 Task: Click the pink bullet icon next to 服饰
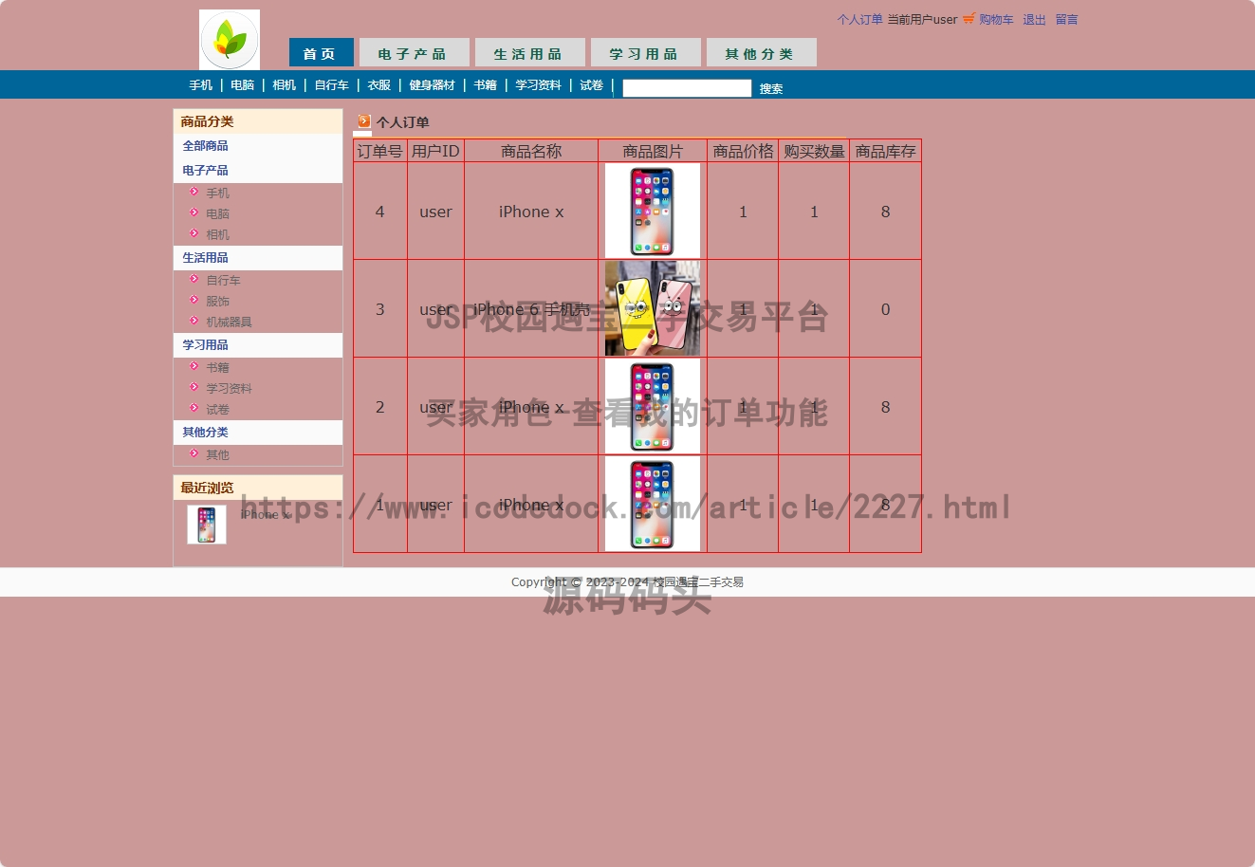[x=194, y=300]
